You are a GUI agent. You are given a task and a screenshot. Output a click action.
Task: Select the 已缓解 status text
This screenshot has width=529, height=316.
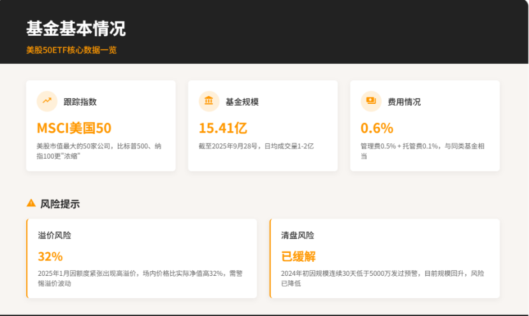click(299, 257)
